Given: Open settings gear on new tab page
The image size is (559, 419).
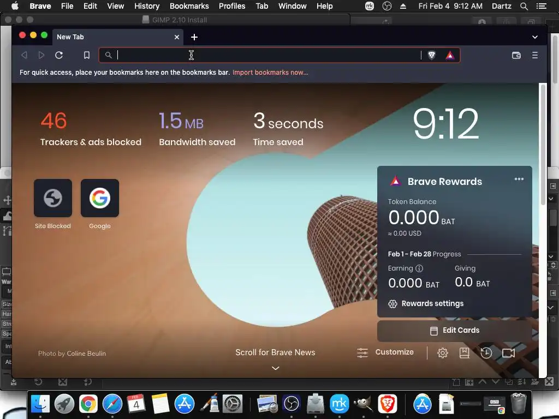Looking at the screenshot, I should (442, 353).
